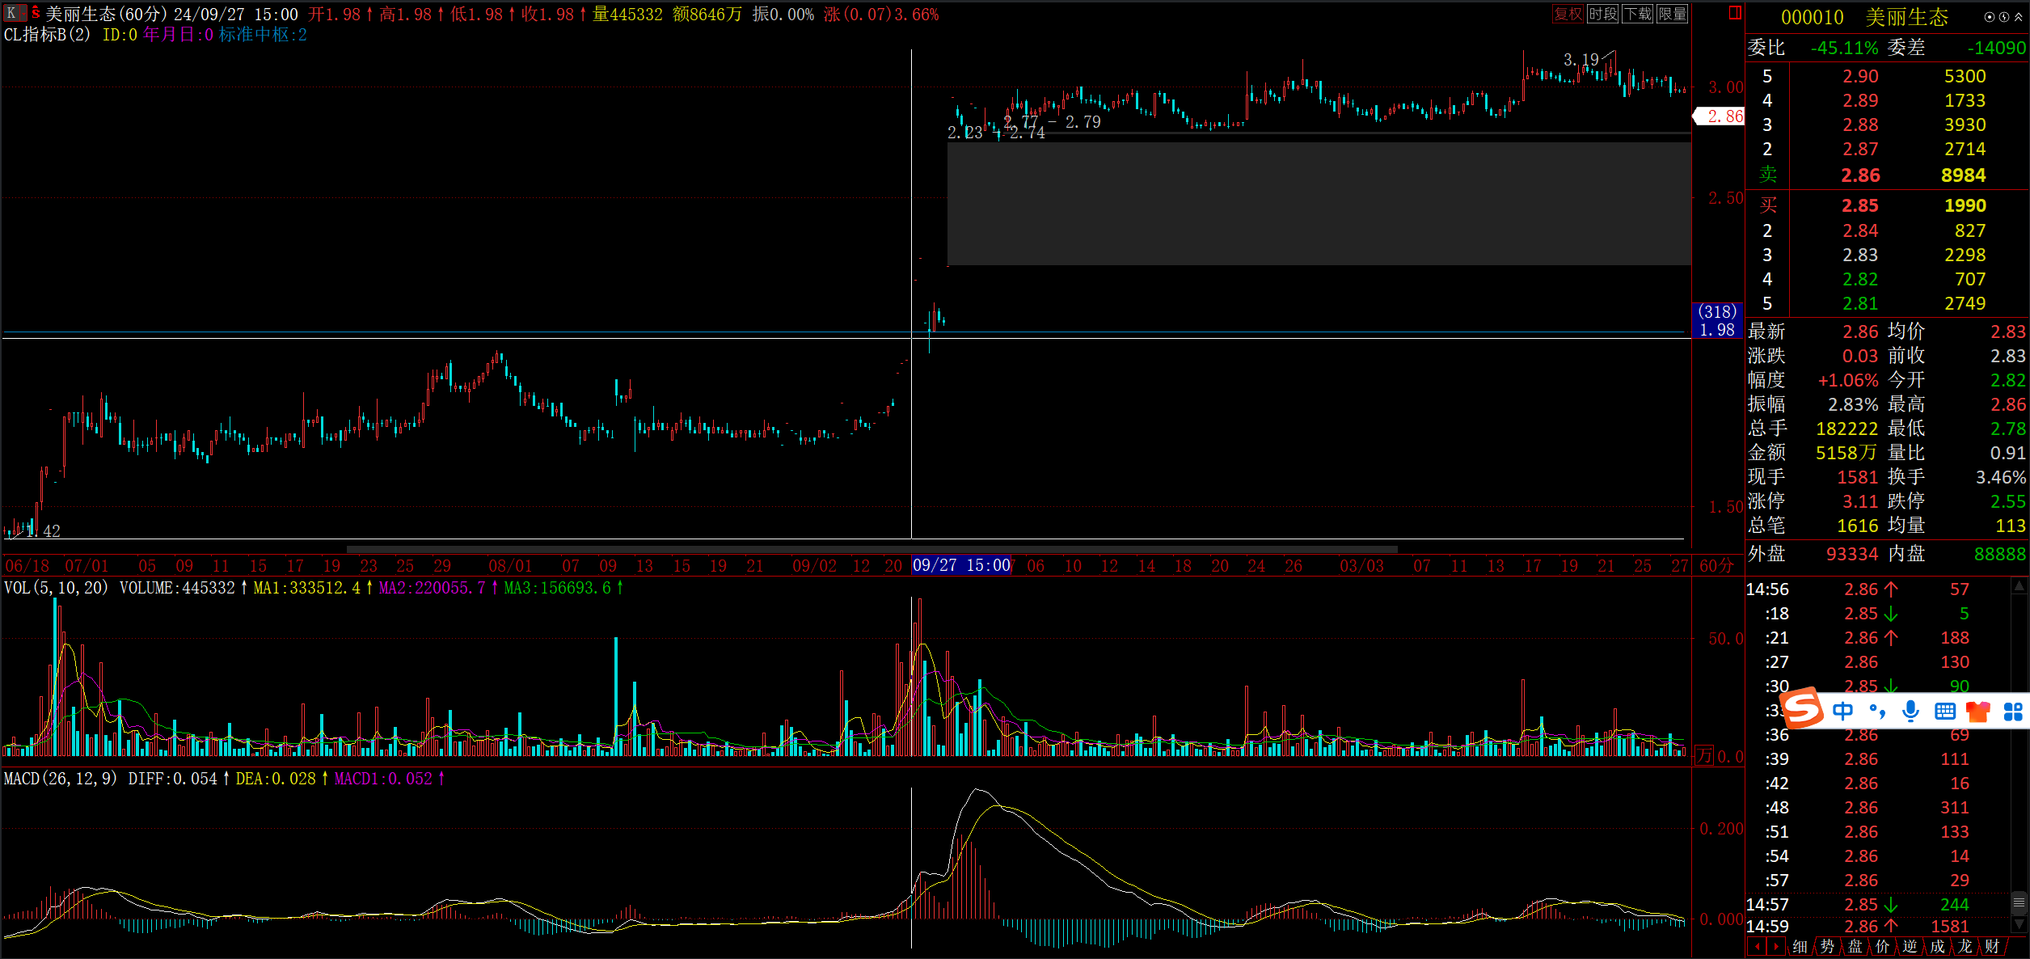Click the buy-five price 2.81
2030x959 pixels.
point(1860,303)
